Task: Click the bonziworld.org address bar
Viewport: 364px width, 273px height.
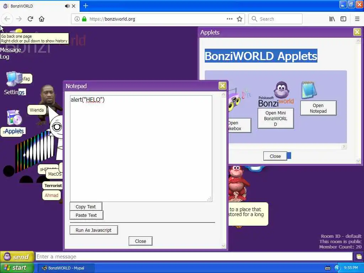Action: tap(158, 19)
